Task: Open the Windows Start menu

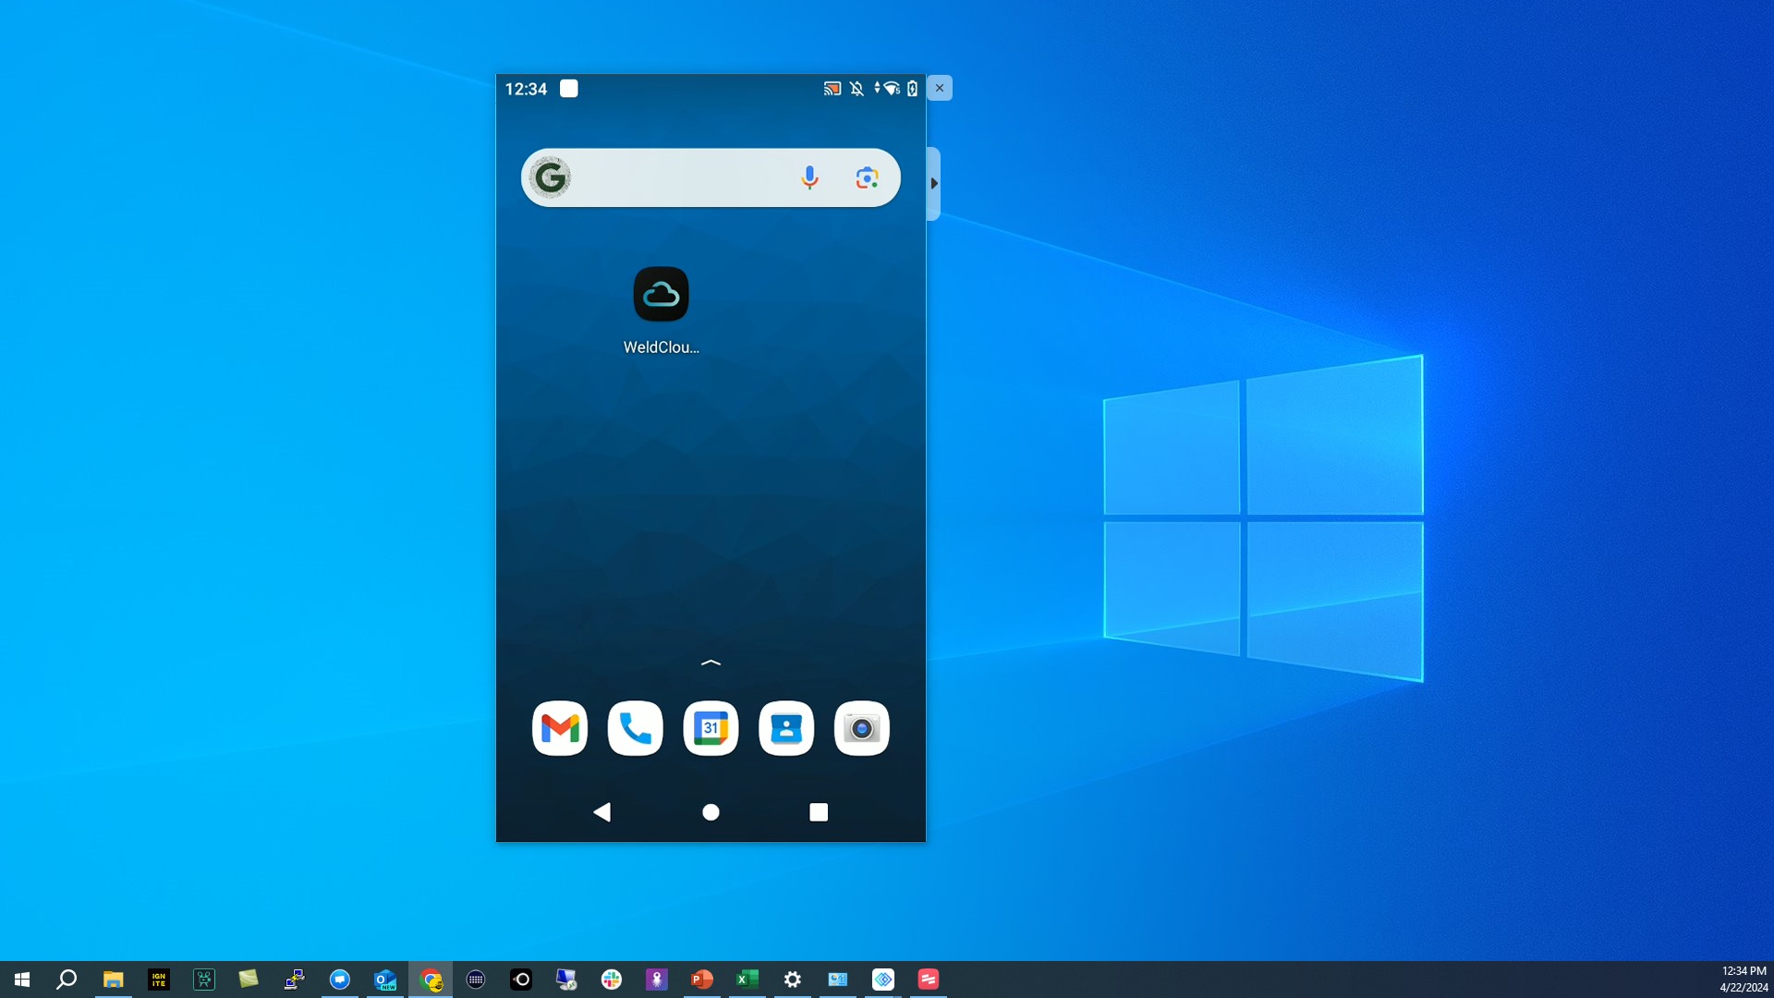Action: [22, 980]
